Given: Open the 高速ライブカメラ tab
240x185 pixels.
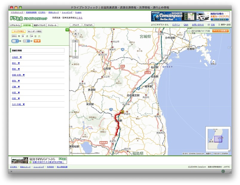Looking at the screenshot, I should click(39, 25).
